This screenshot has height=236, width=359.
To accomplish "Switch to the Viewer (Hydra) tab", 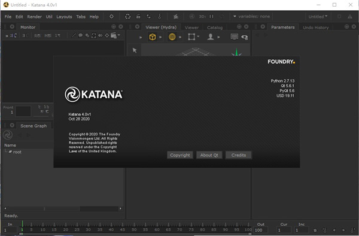I will pos(161,27).
